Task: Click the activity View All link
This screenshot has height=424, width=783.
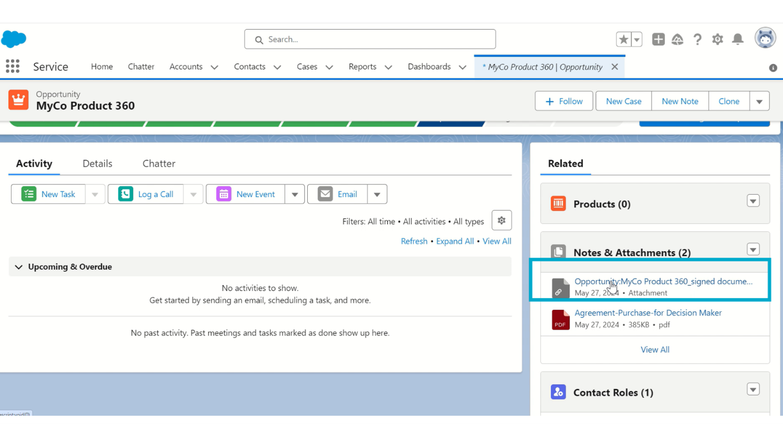Action: [x=497, y=241]
